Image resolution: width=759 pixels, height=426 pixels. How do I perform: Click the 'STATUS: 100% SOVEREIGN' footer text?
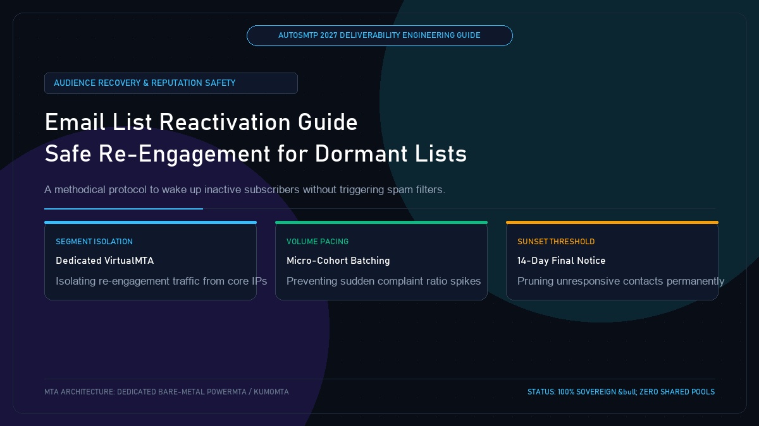(x=621, y=392)
